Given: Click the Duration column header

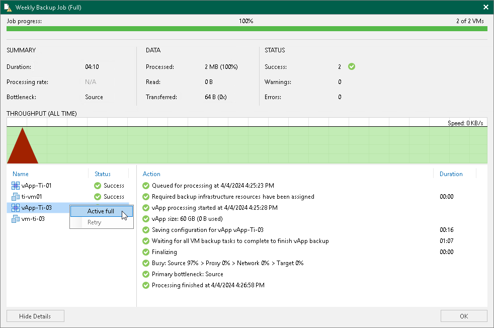Looking at the screenshot, I should [451, 174].
